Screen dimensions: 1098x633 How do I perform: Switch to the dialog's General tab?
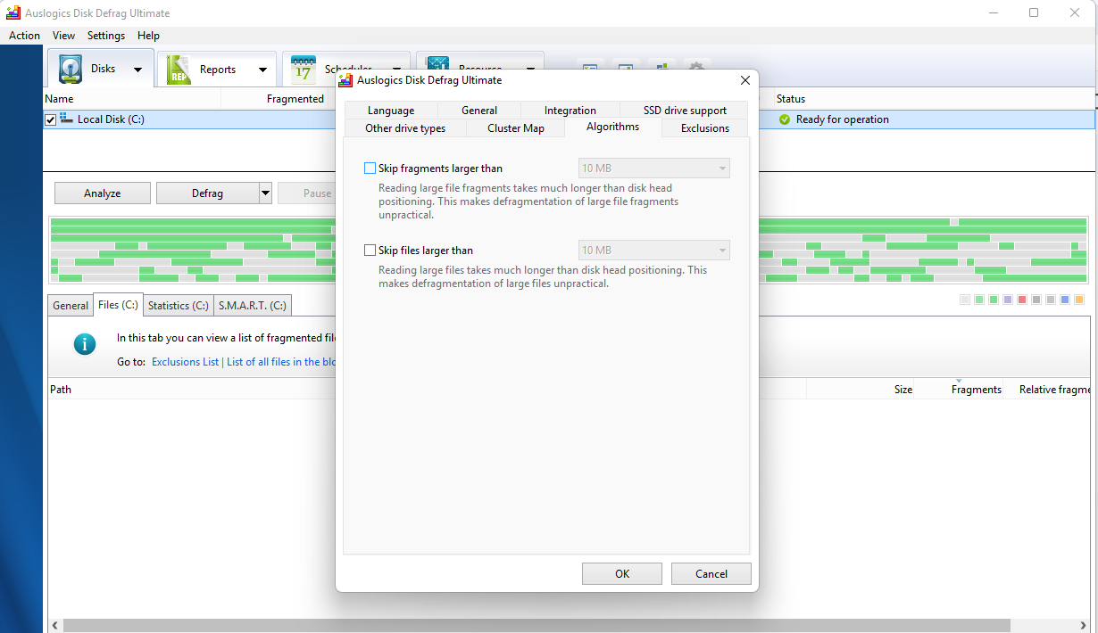coord(479,111)
